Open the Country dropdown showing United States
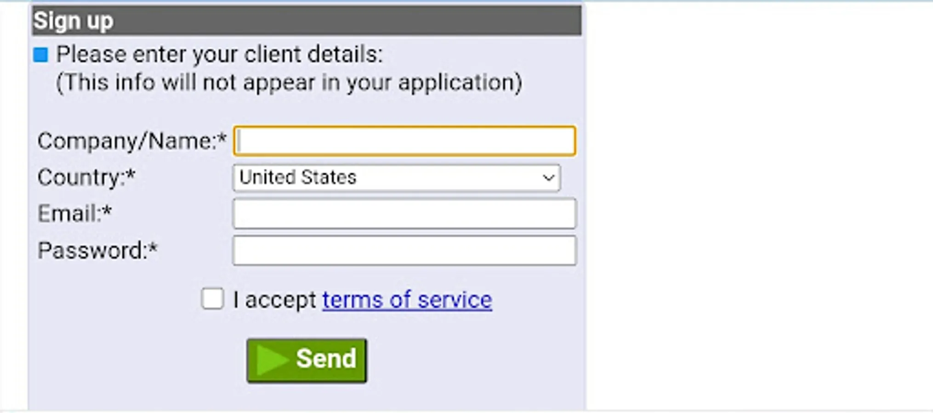The image size is (933, 413). click(x=396, y=178)
